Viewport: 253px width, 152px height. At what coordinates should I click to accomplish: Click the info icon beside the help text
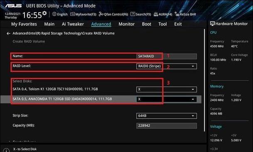coord(6,150)
